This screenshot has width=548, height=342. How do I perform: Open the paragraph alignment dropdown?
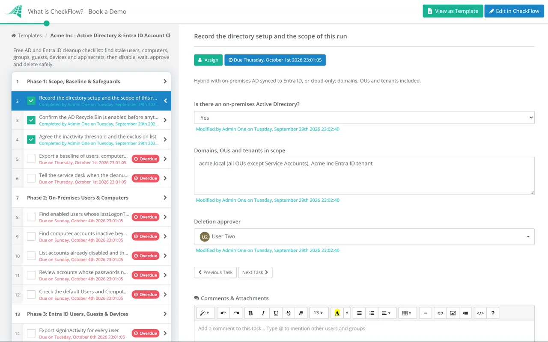[386, 313]
